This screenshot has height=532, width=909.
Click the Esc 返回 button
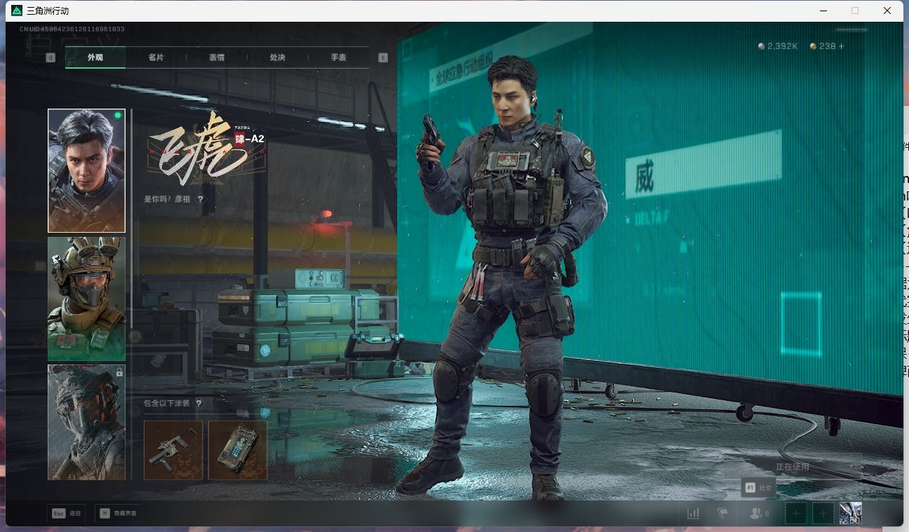[67, 513]
